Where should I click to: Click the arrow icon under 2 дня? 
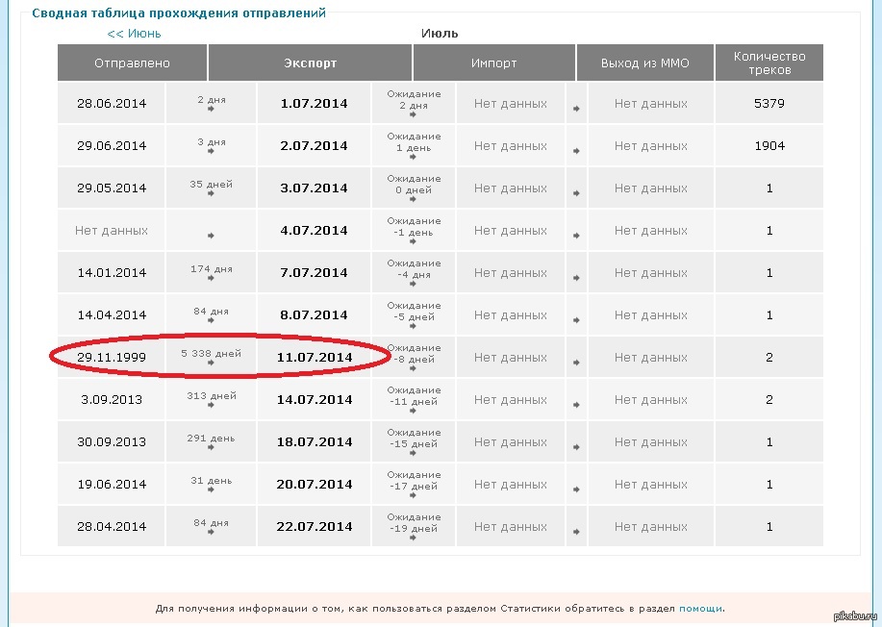click(x=211, y=109)
